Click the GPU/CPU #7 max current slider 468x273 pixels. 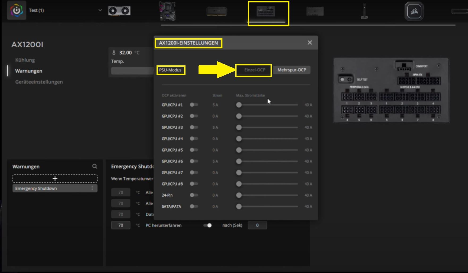(267, 173)
